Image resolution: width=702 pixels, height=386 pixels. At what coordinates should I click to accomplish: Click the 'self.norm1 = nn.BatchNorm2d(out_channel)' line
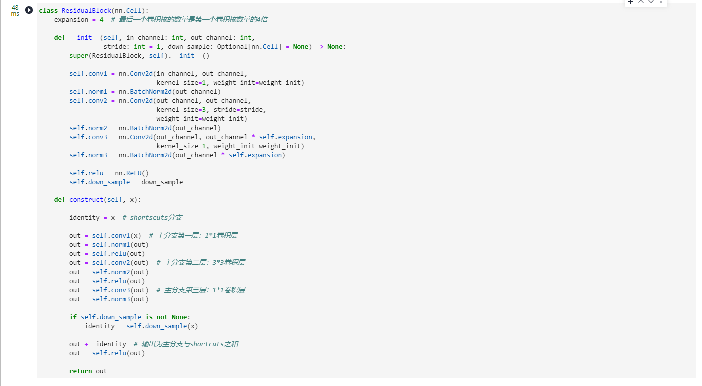[x=145, y=92]
